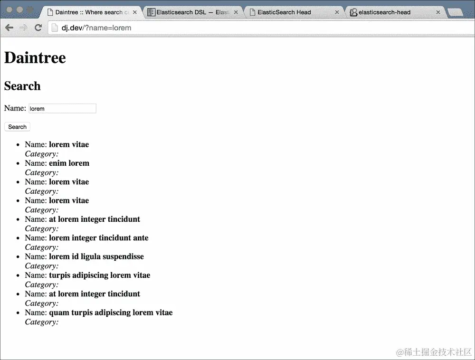The width and height of the screenshot is (475, 360).
Task: Click result 'lorem integer tincidunt ante'
Action: click(99, 238)
